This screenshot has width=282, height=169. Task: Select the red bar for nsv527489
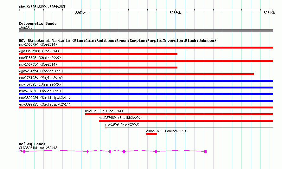point(186,121)
